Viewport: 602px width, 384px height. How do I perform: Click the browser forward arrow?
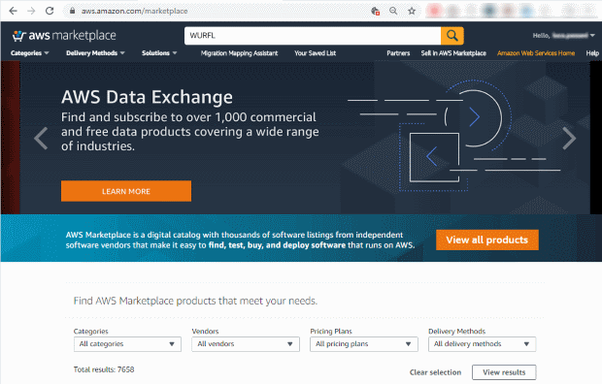(31, 11)
